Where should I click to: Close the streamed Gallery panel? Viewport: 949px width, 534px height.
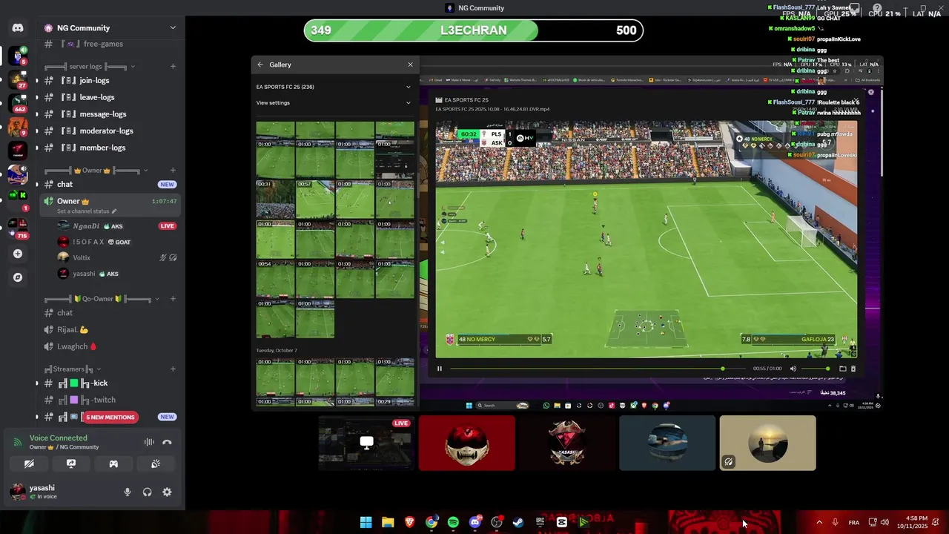coord(410,65)
